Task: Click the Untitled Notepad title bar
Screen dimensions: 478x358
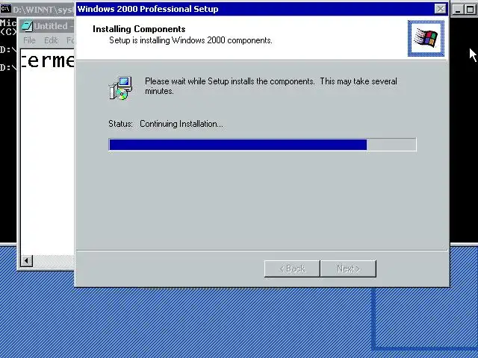Action: tap(47, 26)
